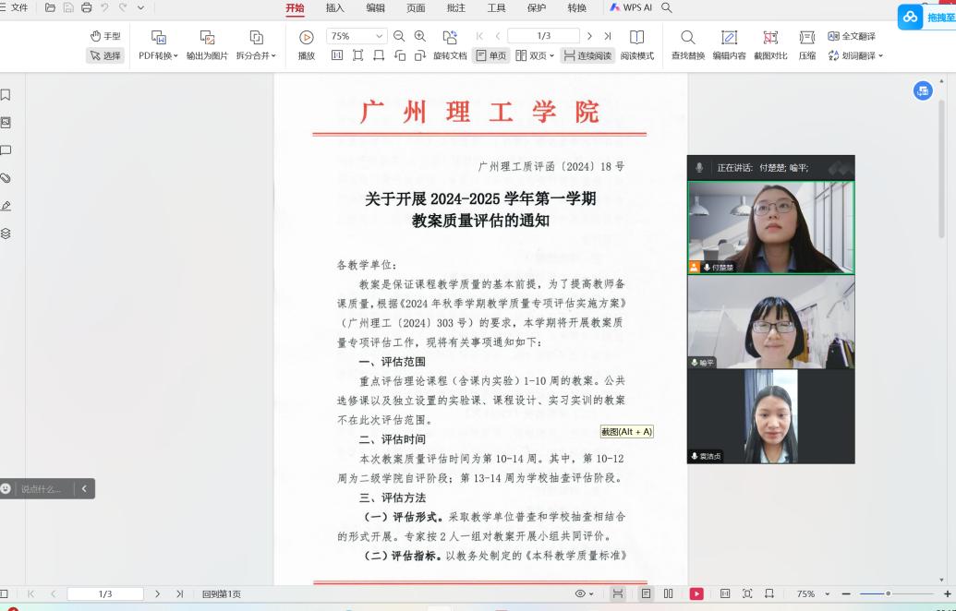
Task: Switch to the 插入 ribbon tab
Action: click(x=335, y=7)
